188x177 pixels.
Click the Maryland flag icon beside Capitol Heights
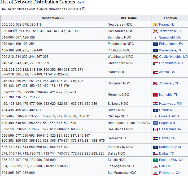coord(155,57)
